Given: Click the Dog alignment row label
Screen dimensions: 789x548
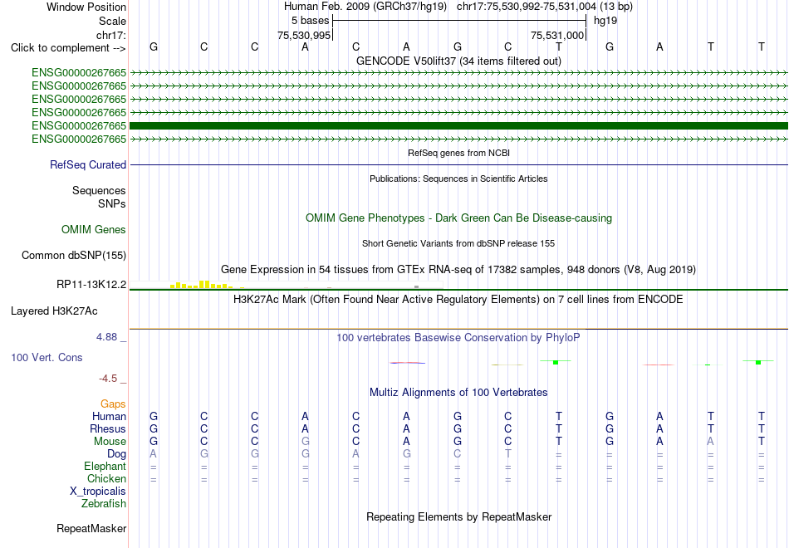Looking at the screenshot, I should pyautogui.click(x=117, y=454).
